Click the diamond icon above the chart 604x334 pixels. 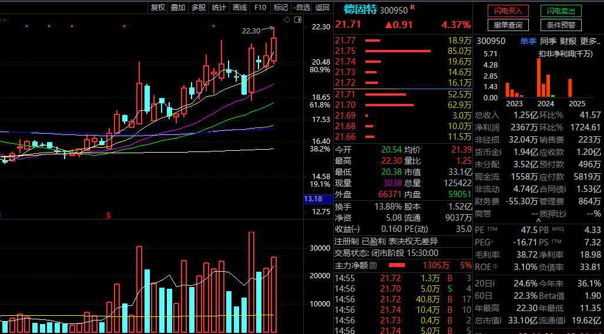(x=287, y=20)
